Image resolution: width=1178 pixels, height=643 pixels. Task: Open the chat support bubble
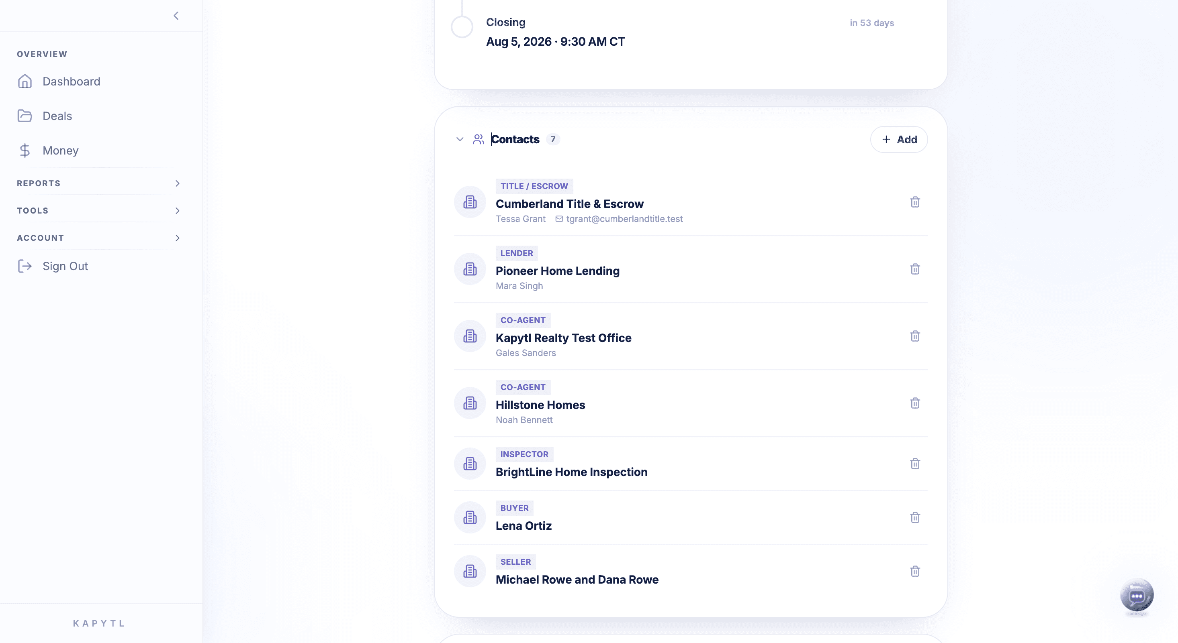pyautogui.click(x=1137, y=595)
